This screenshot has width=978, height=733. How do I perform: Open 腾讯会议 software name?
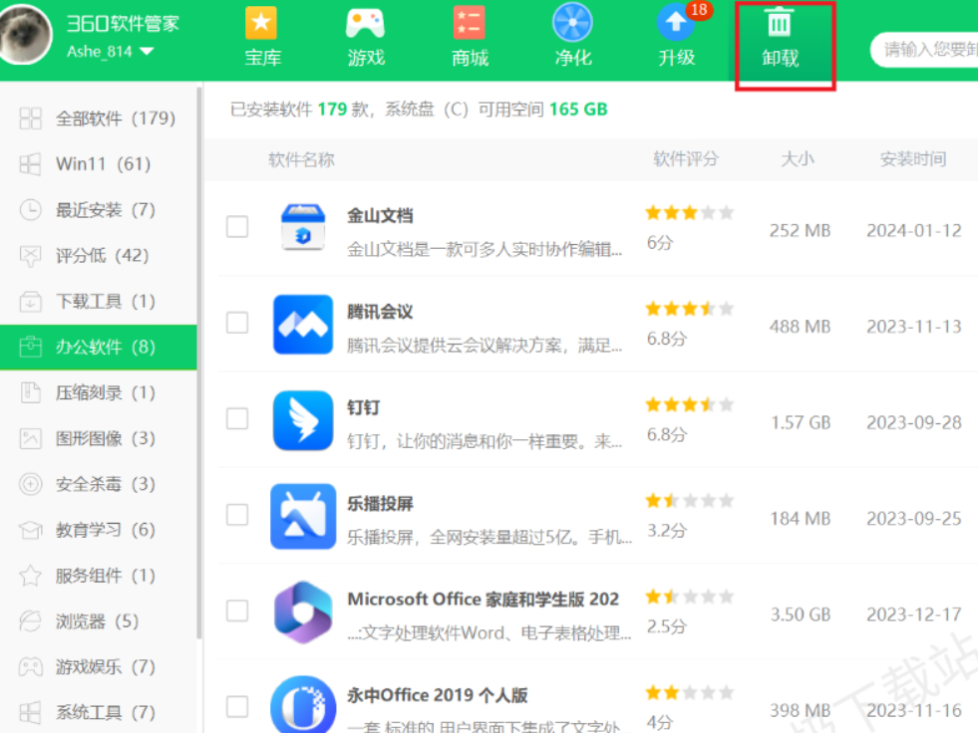(x=380, y=312)
